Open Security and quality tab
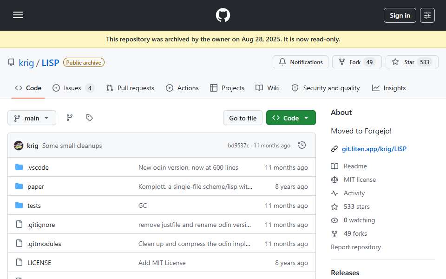This screenshot has height=279, width=446. pyautogui.click(x=326, y=88)
